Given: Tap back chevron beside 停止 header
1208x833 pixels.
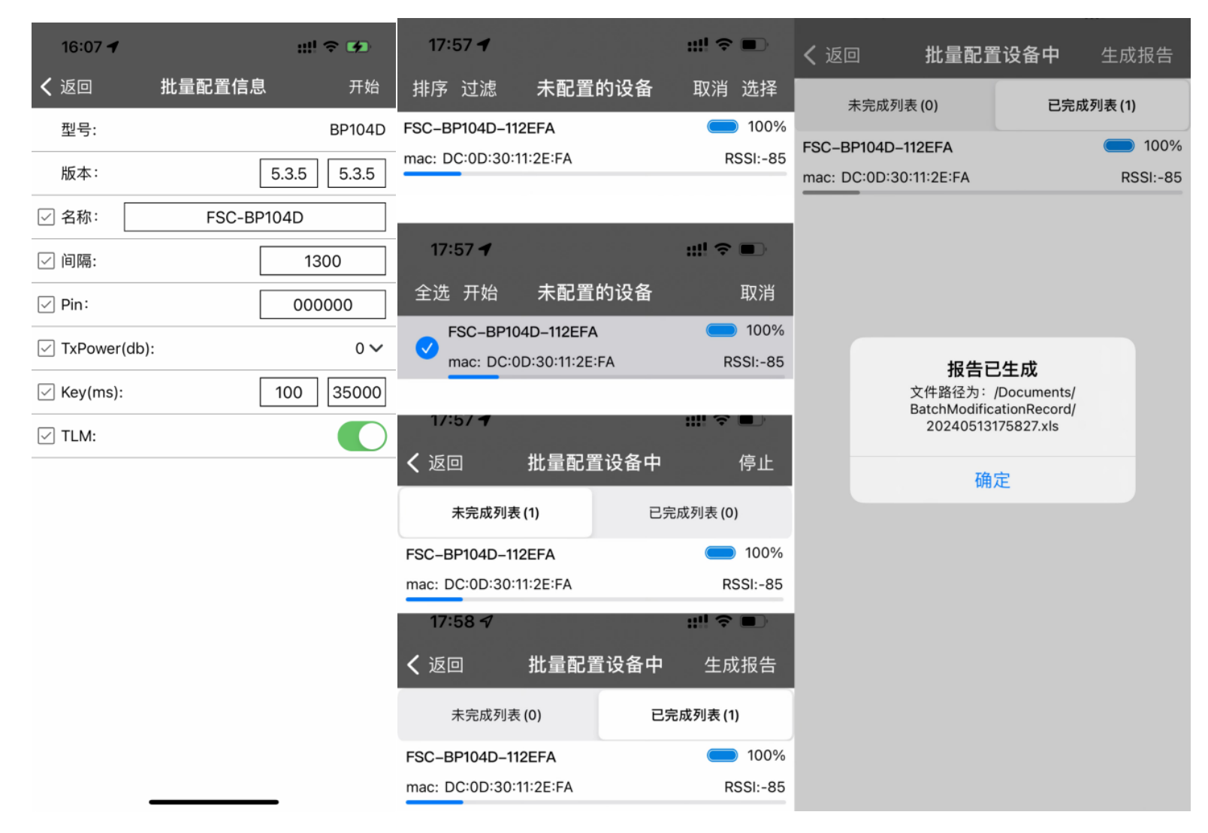Looking at the screenshot, I should [x=413, y=463].
